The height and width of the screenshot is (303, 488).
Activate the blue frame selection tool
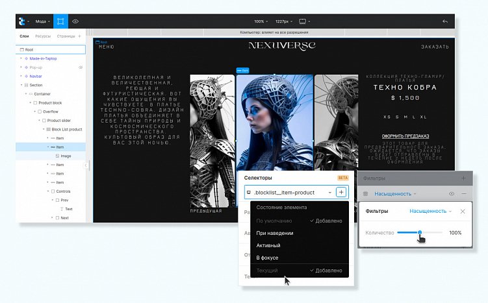pyautogui.click(x=60, y=21)
